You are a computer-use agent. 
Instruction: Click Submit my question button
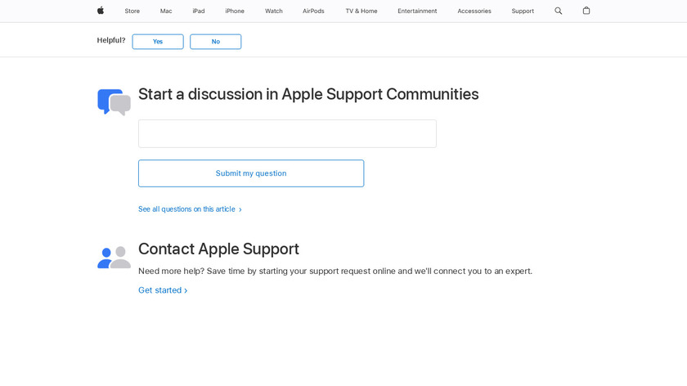point(251,173)
